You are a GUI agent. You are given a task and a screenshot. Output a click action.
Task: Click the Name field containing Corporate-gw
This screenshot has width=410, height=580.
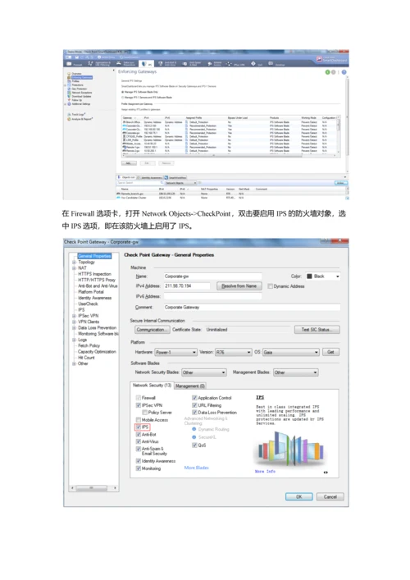[212, 276]
